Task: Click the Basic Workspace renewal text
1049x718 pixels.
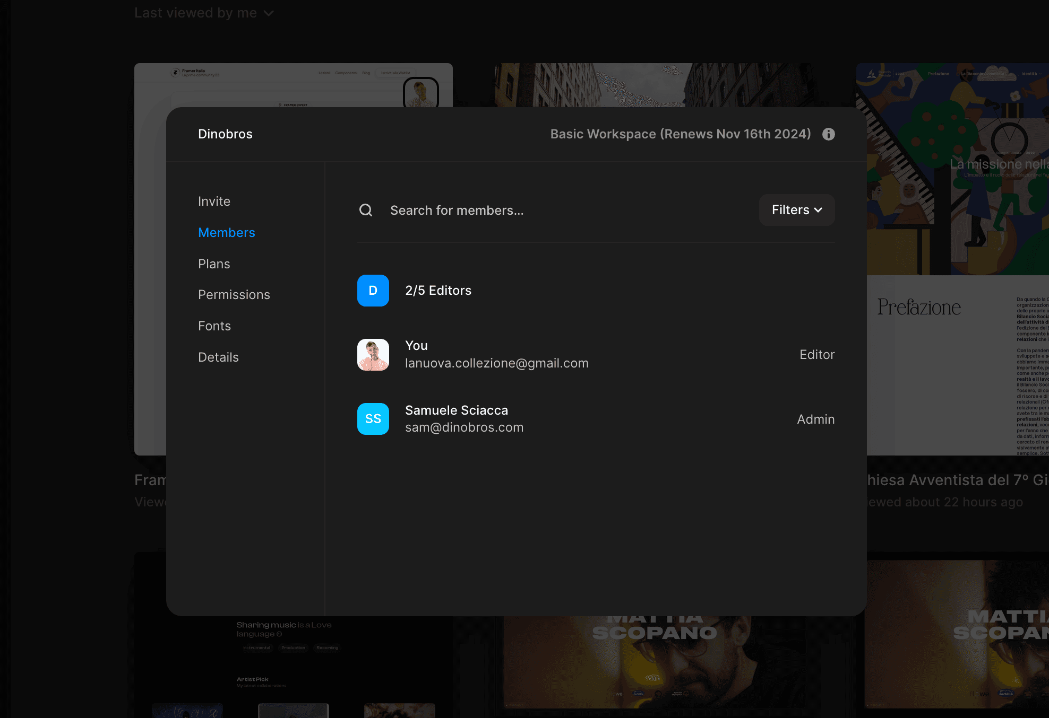Action: pos(680,134)
